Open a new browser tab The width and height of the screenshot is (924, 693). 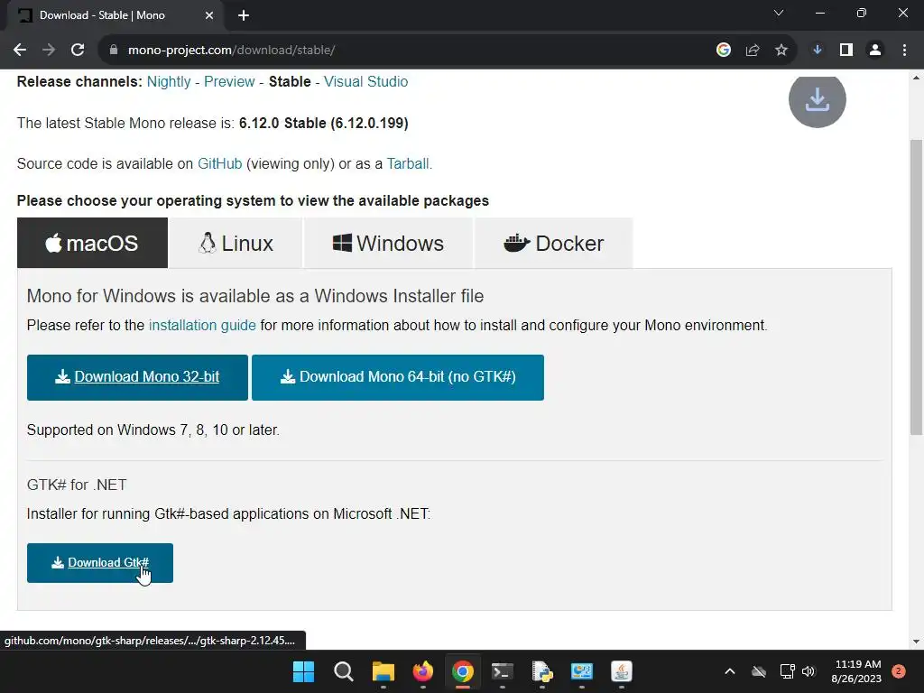coord(244,15)
